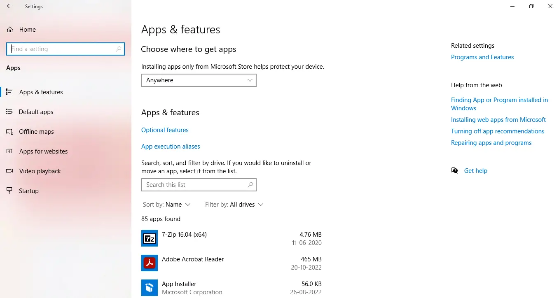Open Apps for websites settings
This screenshot has height=298, width=559.
pos(9,151)
